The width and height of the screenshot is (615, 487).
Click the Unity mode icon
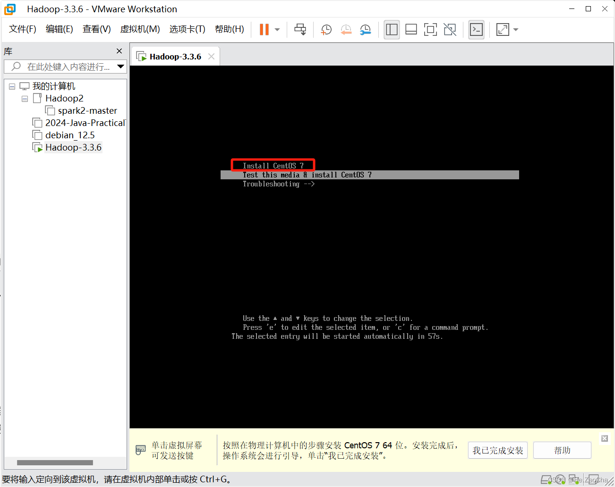tap(450, 30)
